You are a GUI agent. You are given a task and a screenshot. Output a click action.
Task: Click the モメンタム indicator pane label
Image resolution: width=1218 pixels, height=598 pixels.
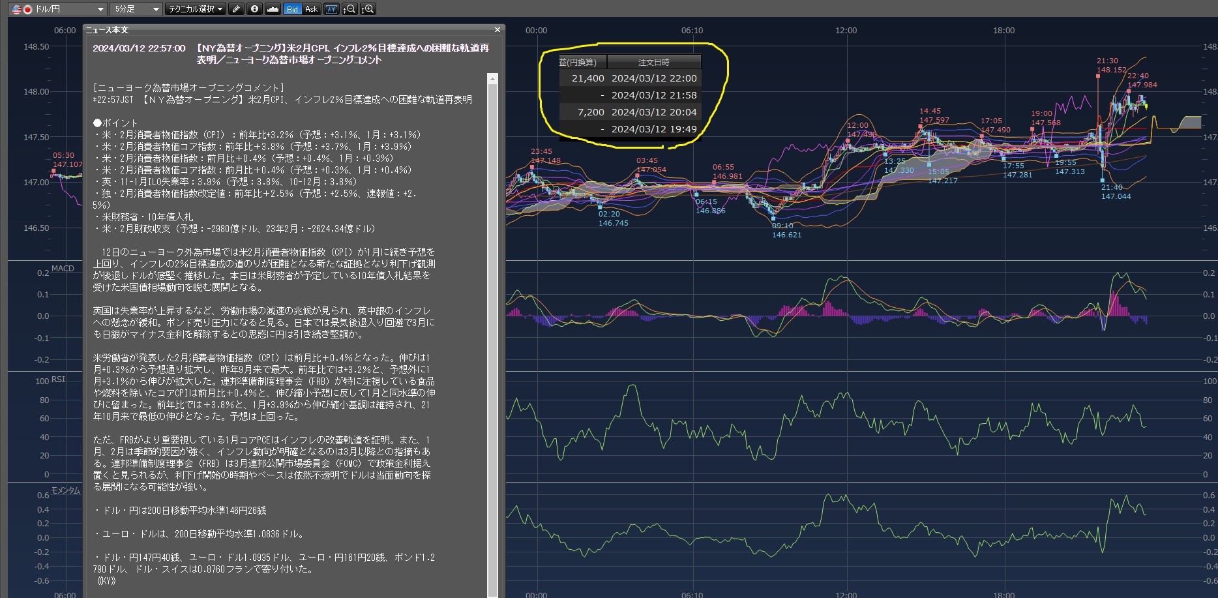[66, 490]
